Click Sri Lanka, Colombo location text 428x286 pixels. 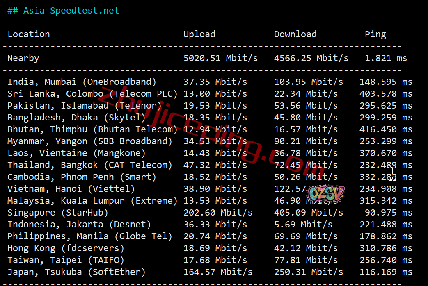pyautogui.click(x=55, y=94)
